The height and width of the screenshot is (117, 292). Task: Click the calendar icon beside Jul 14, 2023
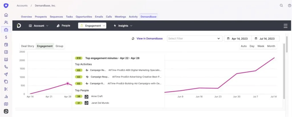(256, 39)
